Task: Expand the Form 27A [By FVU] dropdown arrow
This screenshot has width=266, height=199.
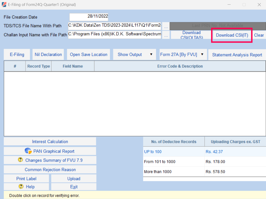Action: 202,54
